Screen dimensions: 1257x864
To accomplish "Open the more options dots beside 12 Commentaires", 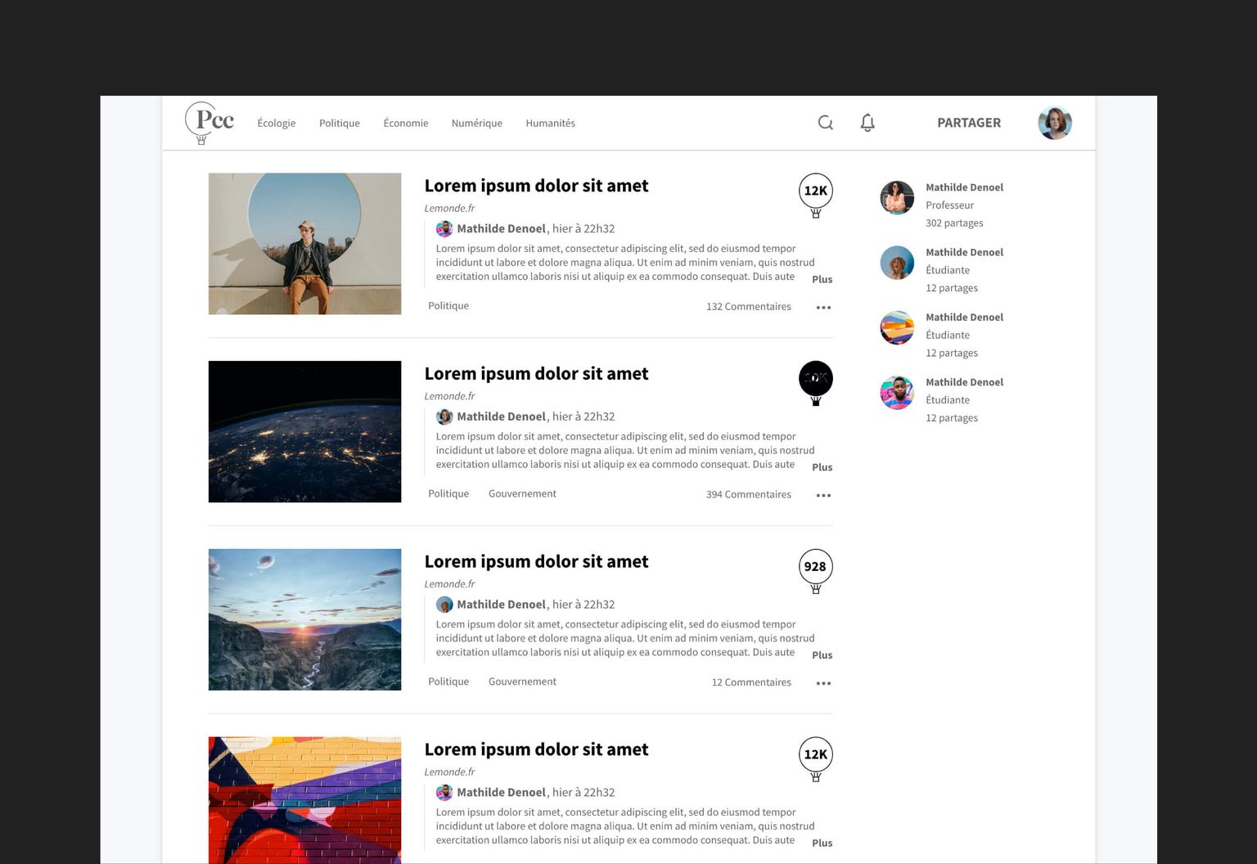I will (x=823, y=683).
